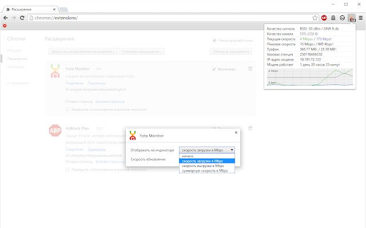Open the Chrome hamburger menu
Screen dimensions: 366x228
(361, 18)
